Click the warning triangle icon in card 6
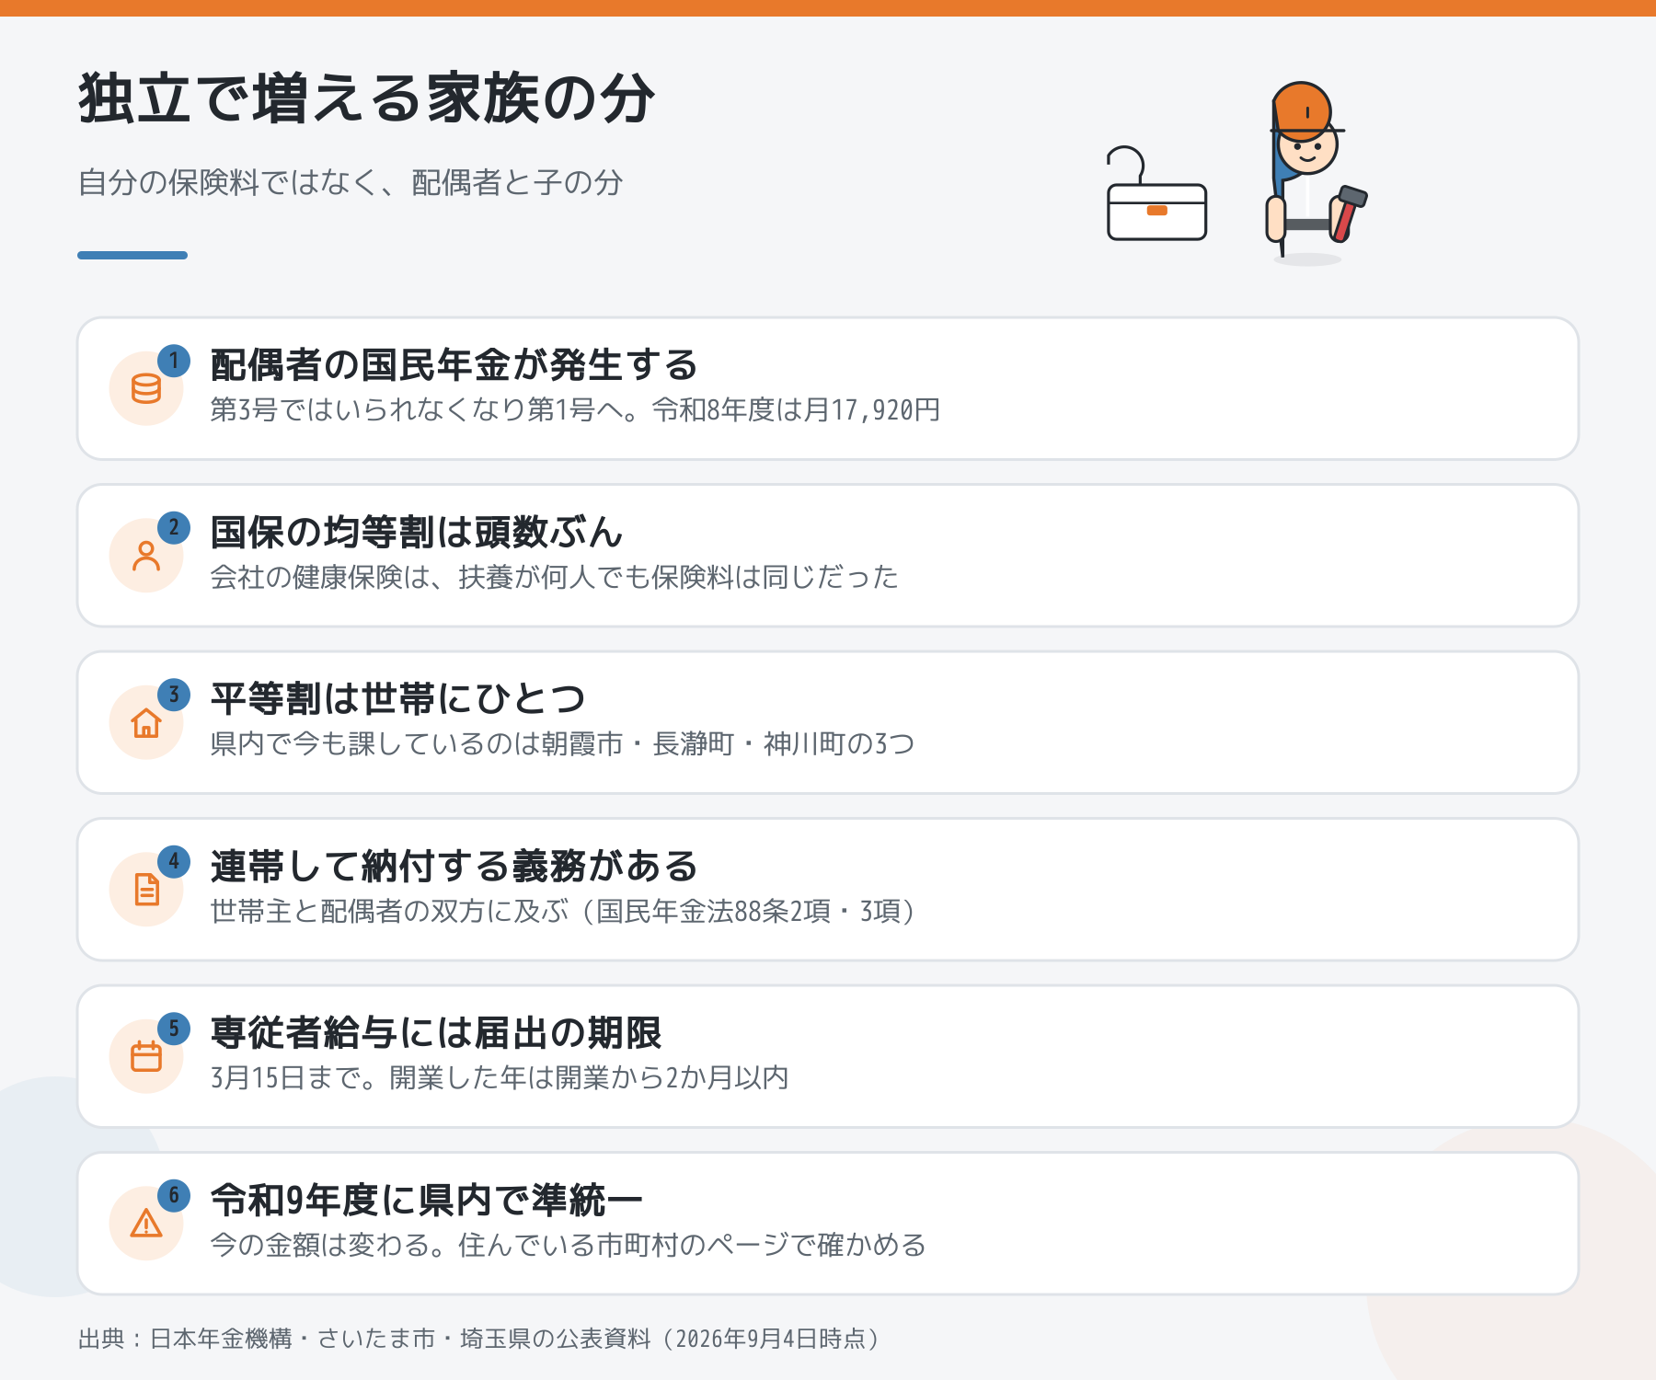The height and width of the screenshot is (1380, 1656). coord(146,1224)
